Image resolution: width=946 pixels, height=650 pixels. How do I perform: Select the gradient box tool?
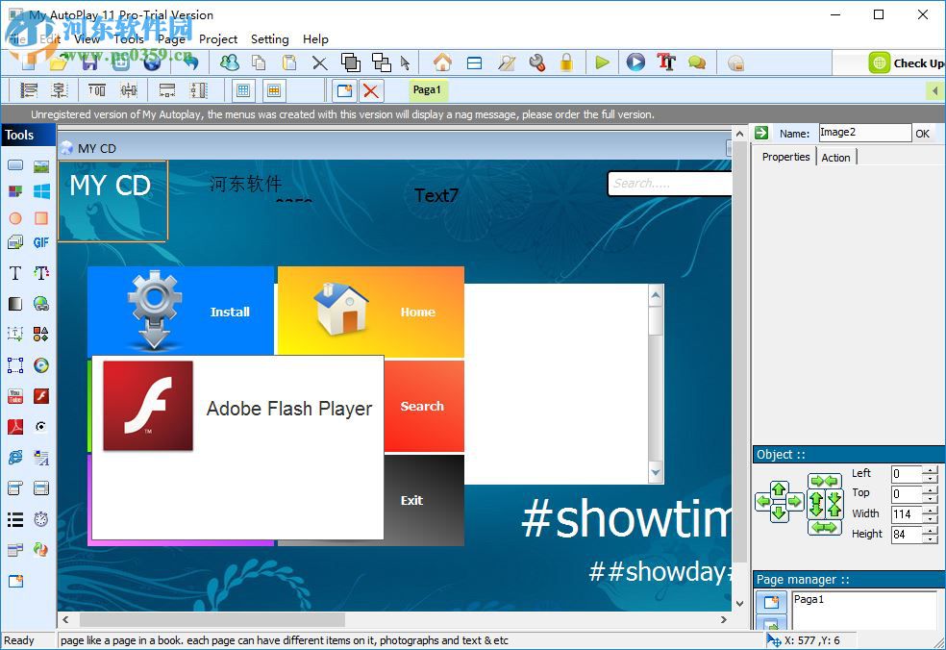point(15,304)
